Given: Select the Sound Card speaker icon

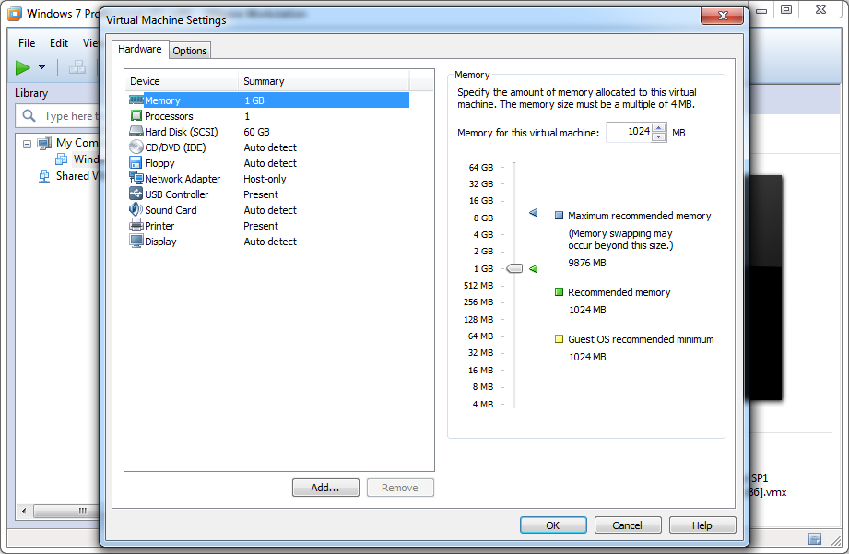Looking at the screenshot, I should point(136,210).
